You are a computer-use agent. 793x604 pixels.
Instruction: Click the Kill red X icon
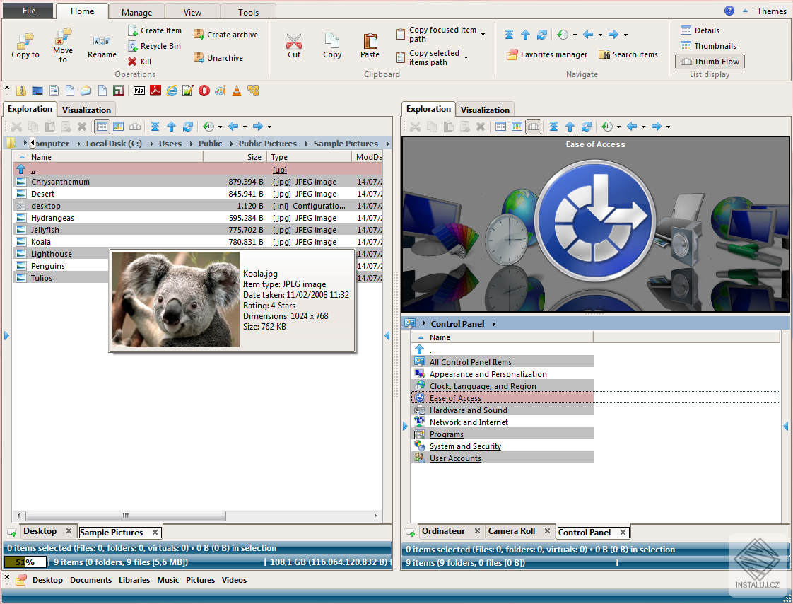point(132,62)
